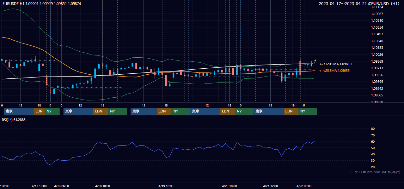The width and height of the screenshot is (404, 189).
Task: Select the 東京 session block for 4/21
Action: point(268,111)
